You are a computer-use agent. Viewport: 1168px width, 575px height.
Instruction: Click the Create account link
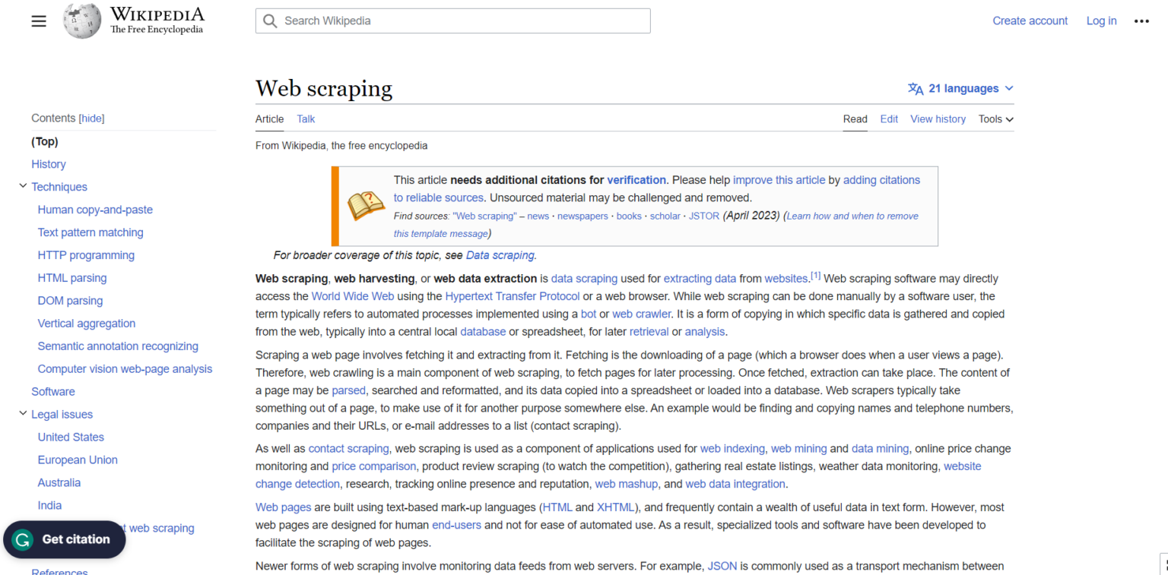[x=1030, y=21]
